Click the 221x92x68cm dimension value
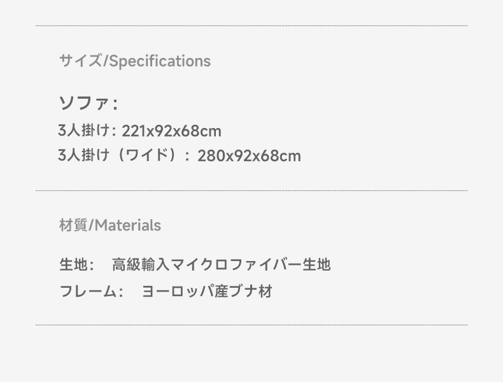Screen dimensions: 503x382 tap(172, 131)
